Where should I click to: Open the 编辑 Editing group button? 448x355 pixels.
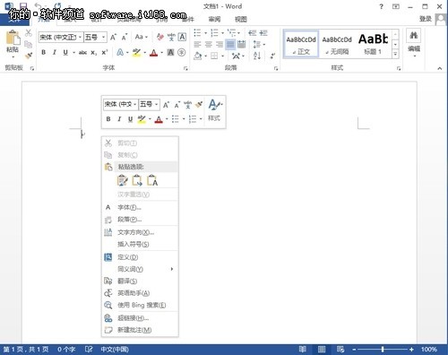click(414, 43)
